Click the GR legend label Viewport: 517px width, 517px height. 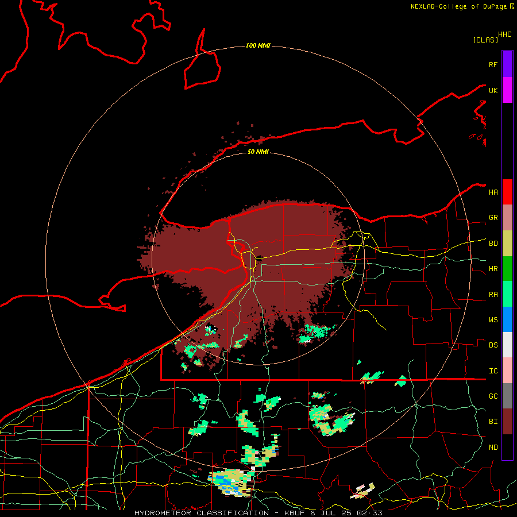pyautogui.click(x=493, y=218)
